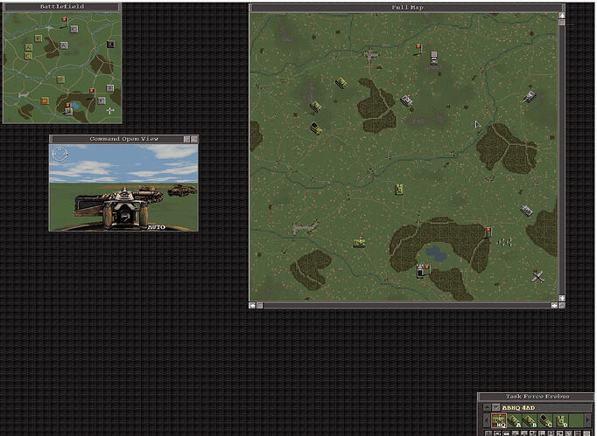Viewport: 597px width, 436px height.
Task: Click gray marker beside top minimap flag
Action: [74, 29]
